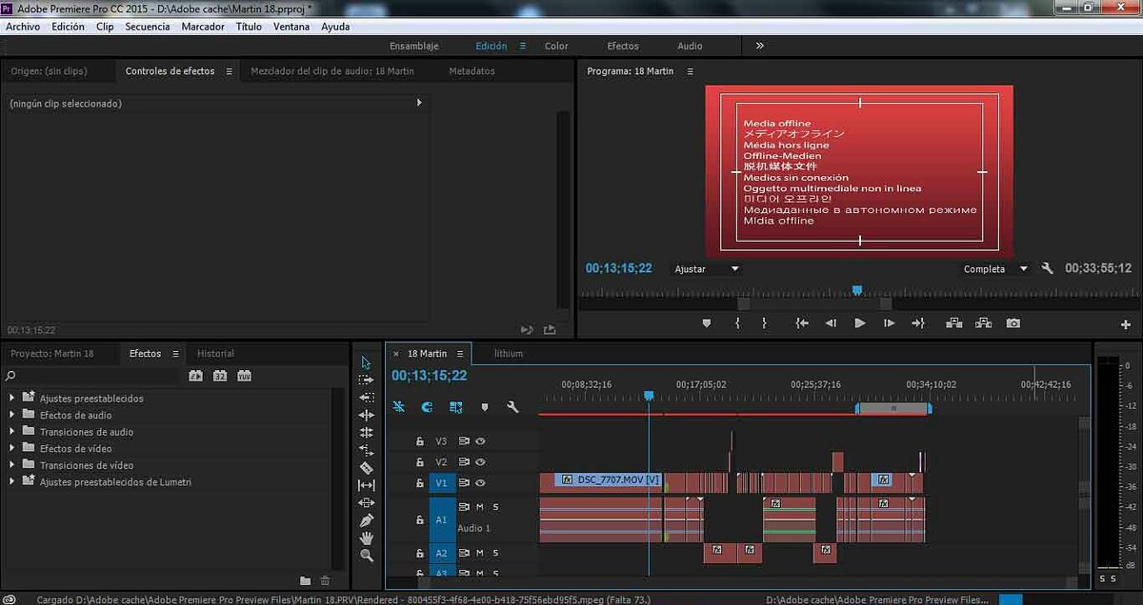Viewport: 1143px width, 605px height.
Task: Open the Ajustar zoom level dropdown
Action: coord(706,269)
